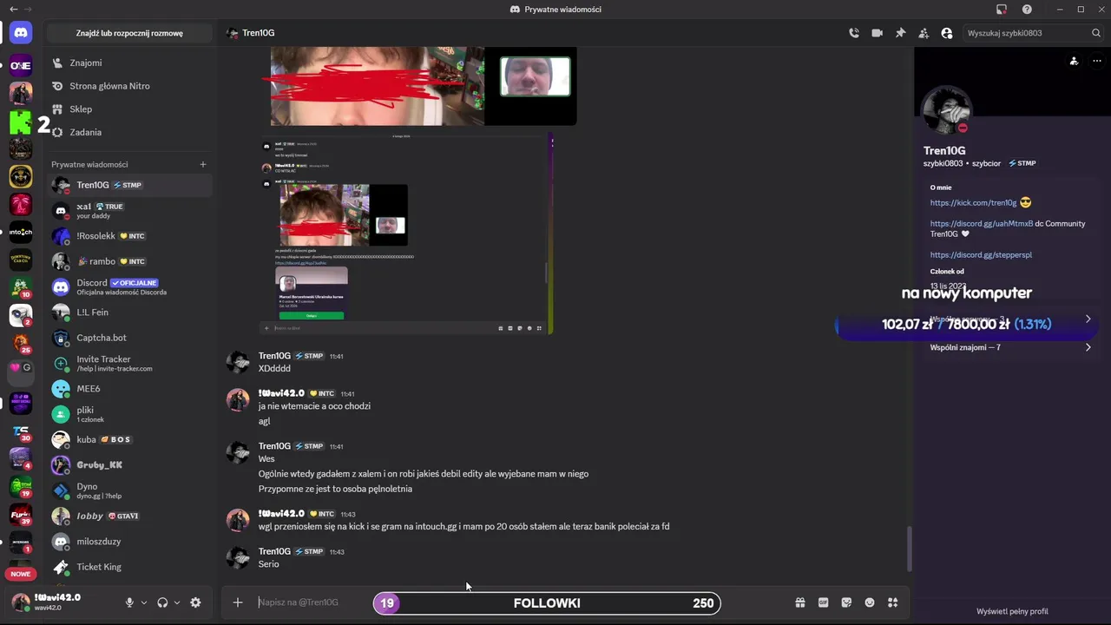Click Wyświetl pełny profil
Image resolution: width=1111 pixels, height=625 pixels.
coord(1012,611)
